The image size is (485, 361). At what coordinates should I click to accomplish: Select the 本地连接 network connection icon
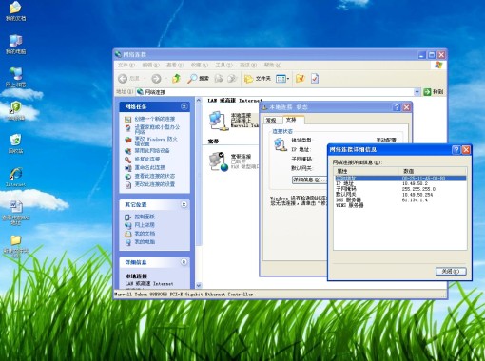(x=219, y=121)
